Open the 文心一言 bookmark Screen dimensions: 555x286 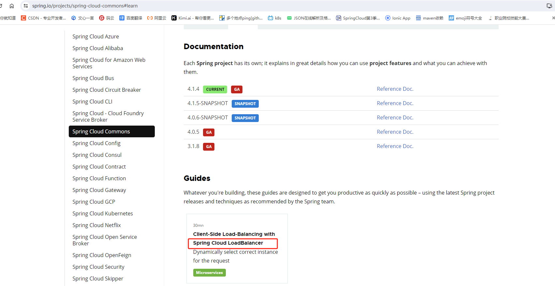82,18
